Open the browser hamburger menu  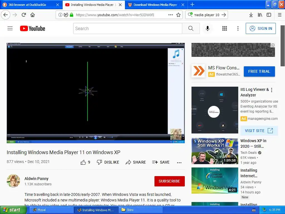(280, 15)
